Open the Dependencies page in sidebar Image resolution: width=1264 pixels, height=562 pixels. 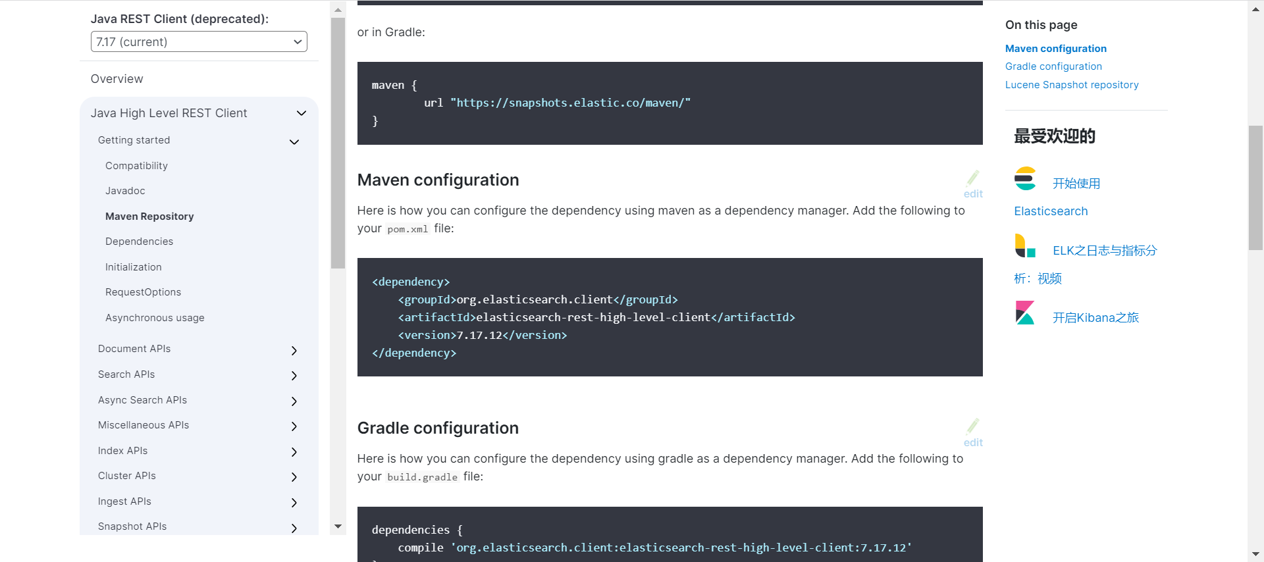point(139,242)
